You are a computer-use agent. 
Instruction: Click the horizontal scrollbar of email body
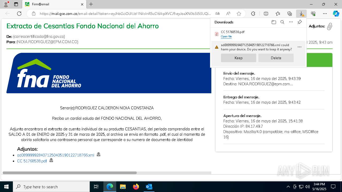70,173
